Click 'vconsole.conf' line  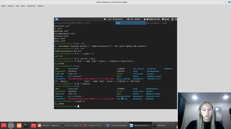(61, 36)
